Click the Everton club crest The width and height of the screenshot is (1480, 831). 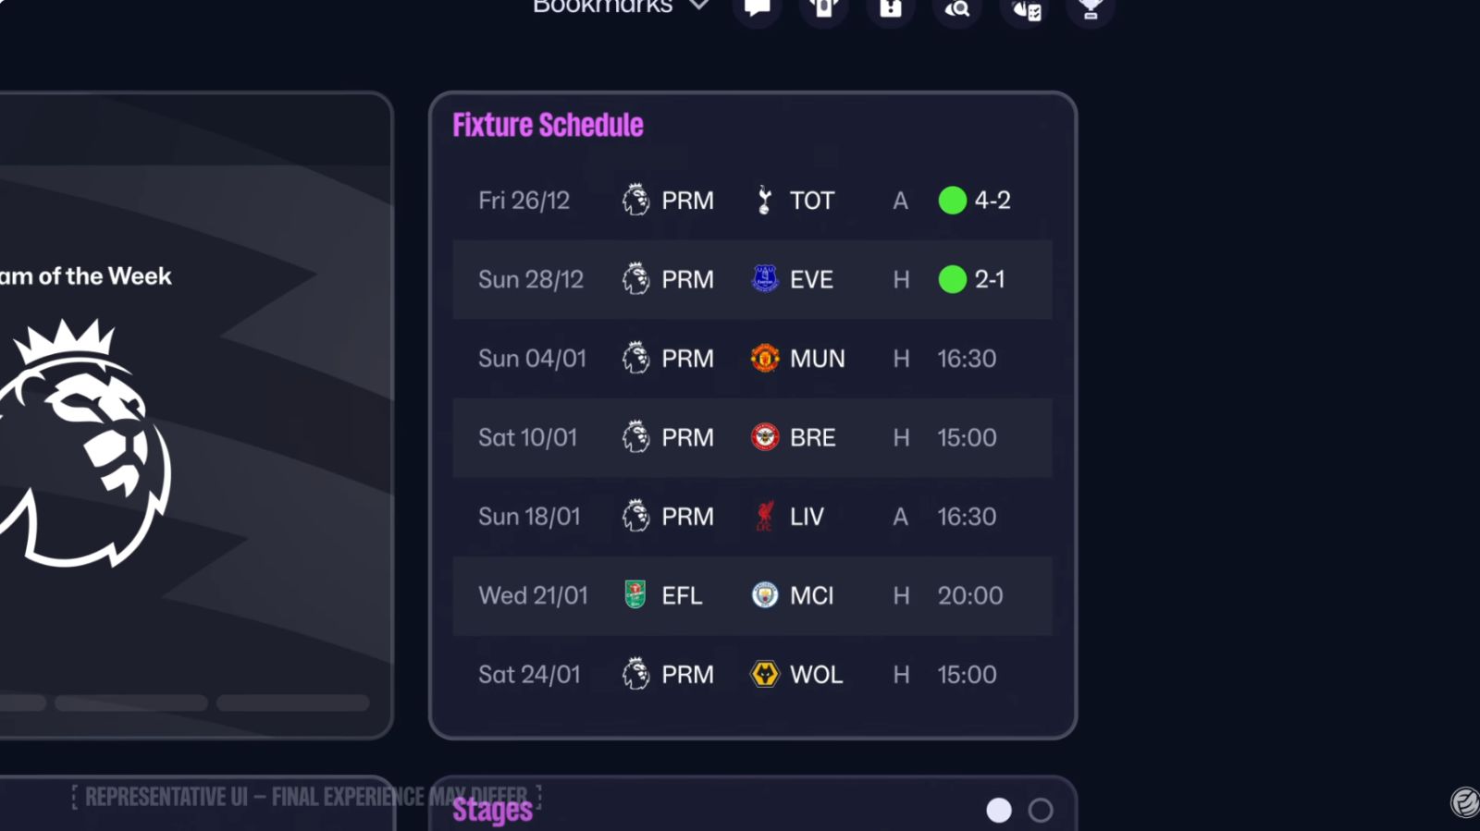pyautogui.click(x=765, y=279)
